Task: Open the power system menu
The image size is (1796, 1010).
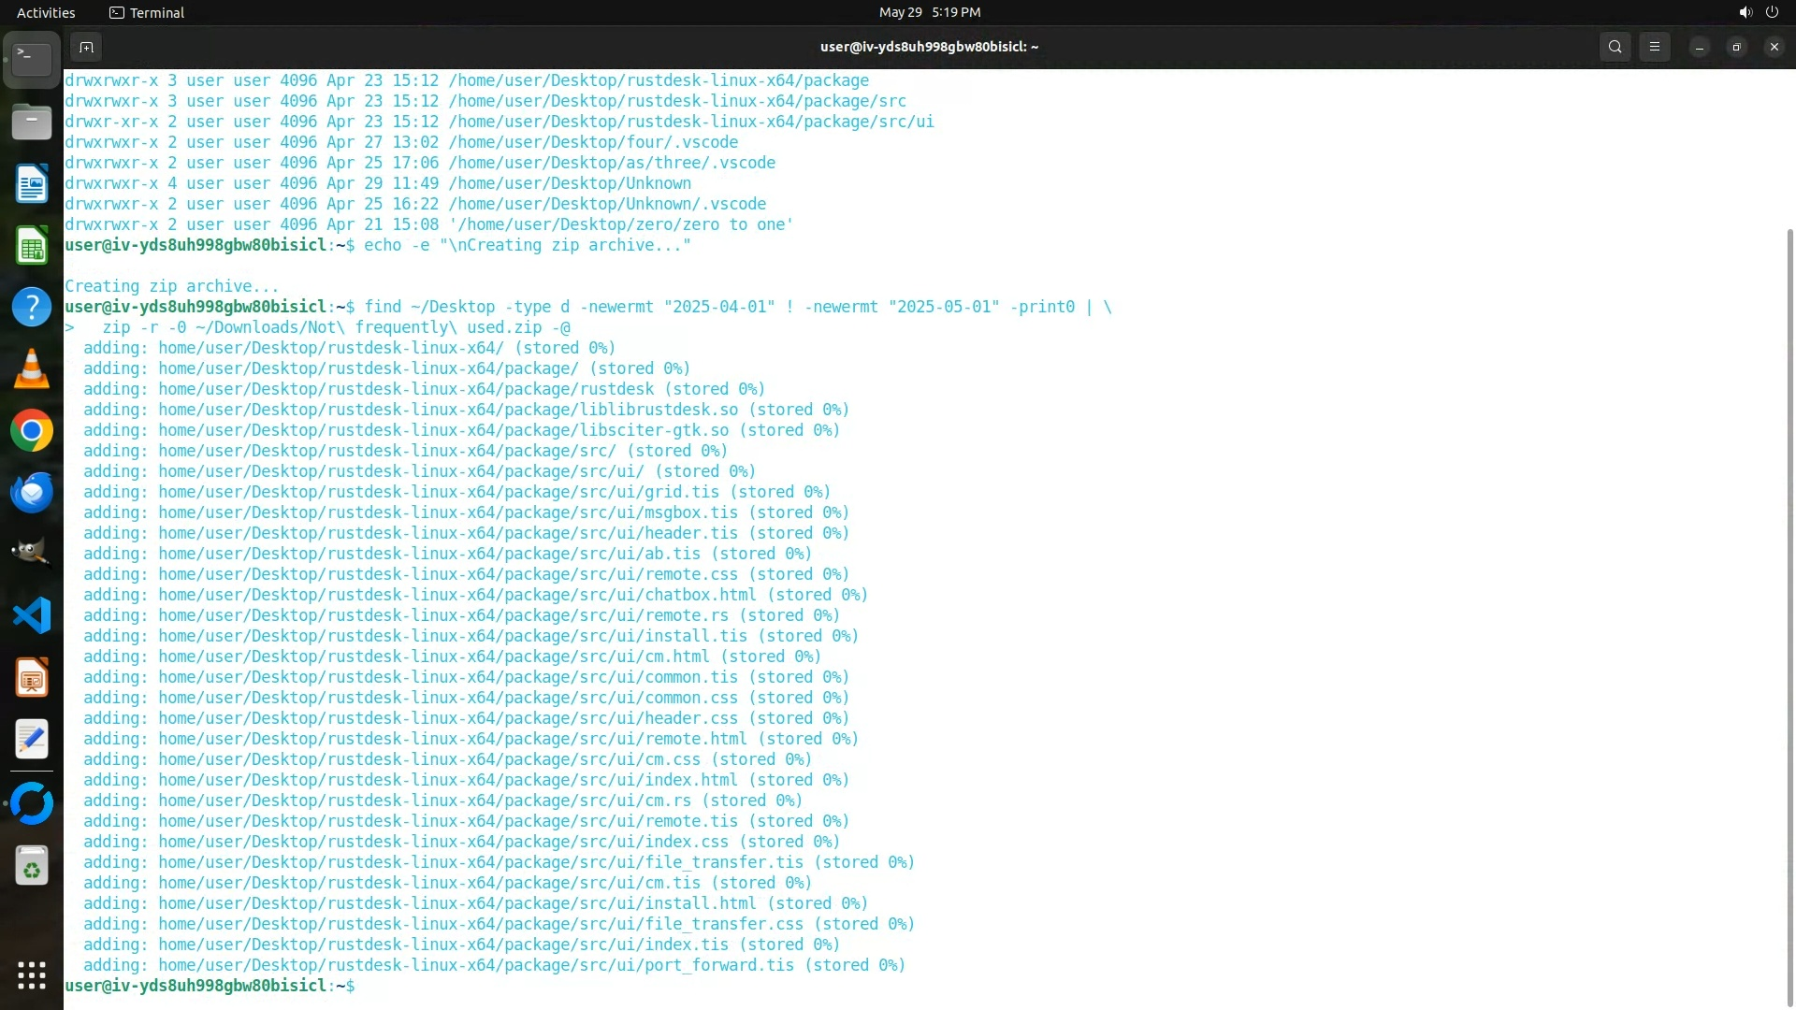Action: (1772, 12)
